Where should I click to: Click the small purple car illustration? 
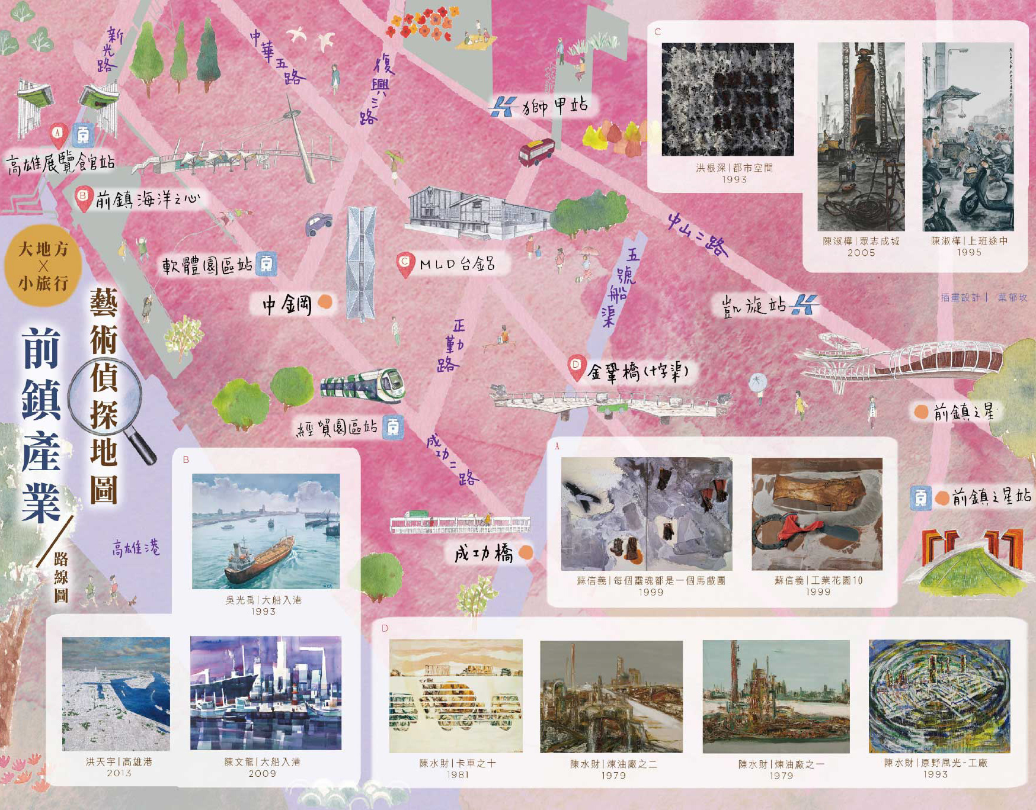pos(318,224)
